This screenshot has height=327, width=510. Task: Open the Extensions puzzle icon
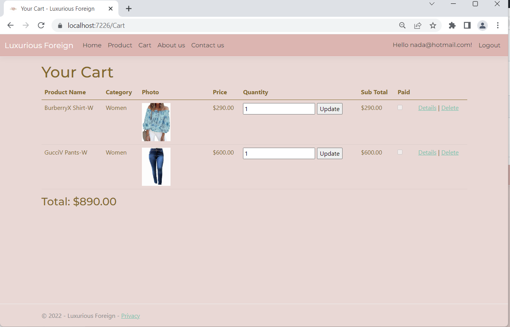click(x=452, y=26)
